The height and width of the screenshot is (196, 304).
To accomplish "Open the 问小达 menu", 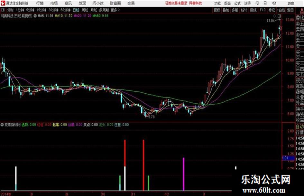I will click(x=98, y=3).
